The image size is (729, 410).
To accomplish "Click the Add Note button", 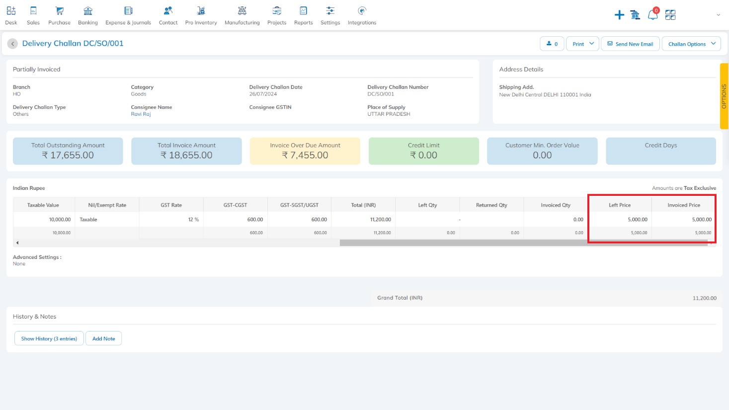I will coord(103,338).
